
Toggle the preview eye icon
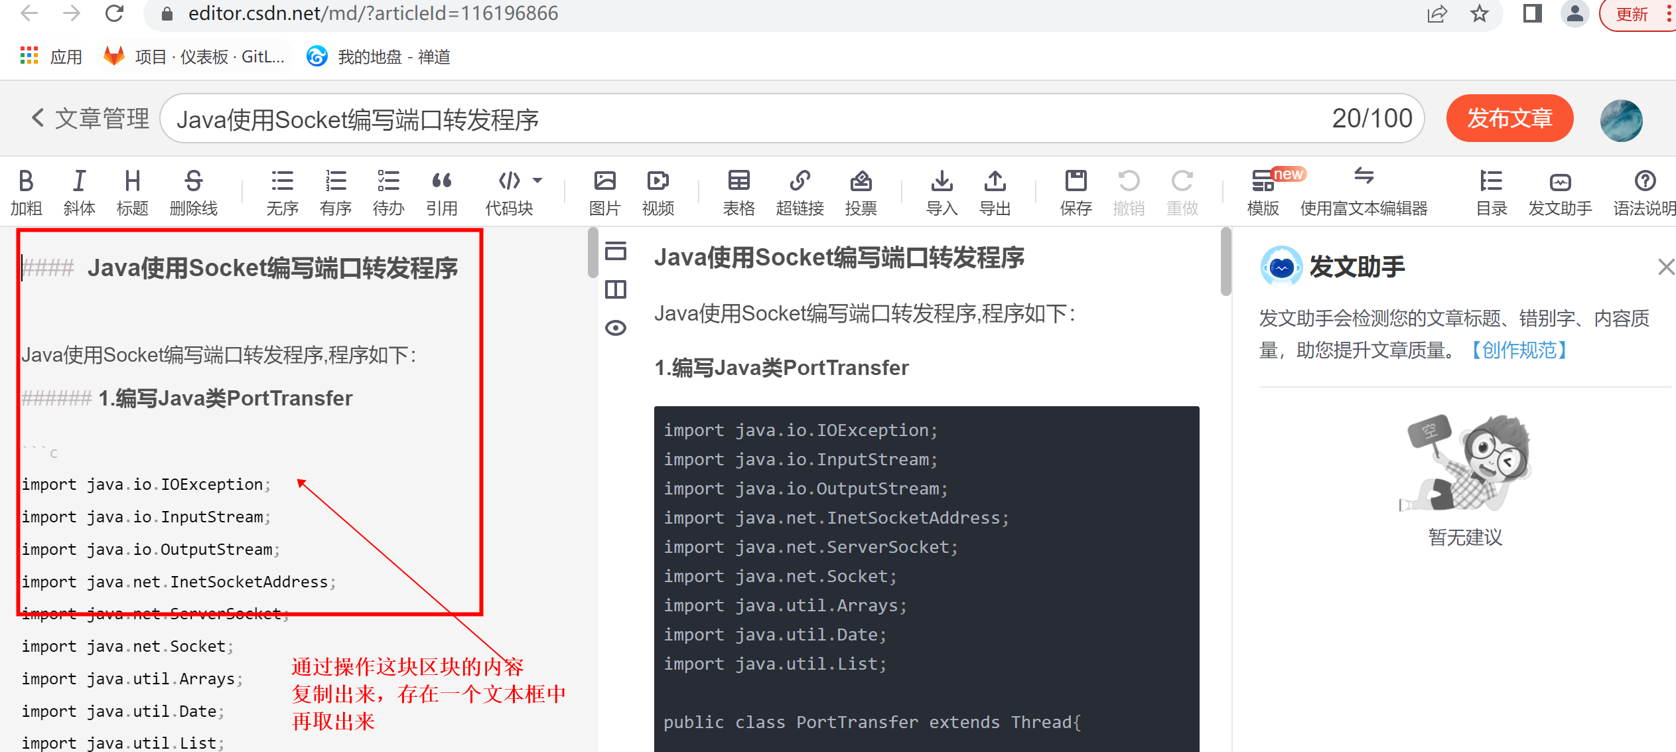click(x=616, y=328)
